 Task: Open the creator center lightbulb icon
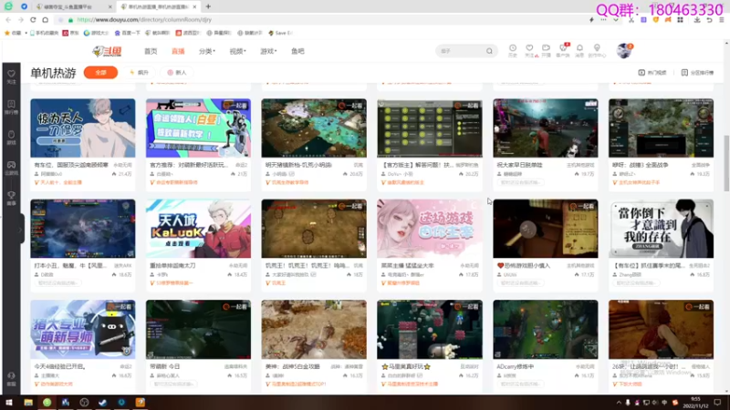597,50
